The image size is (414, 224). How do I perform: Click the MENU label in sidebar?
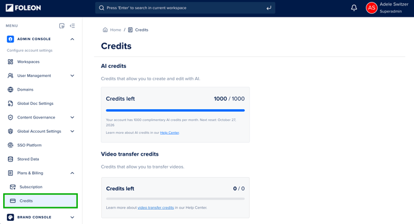tap(12, 26)
